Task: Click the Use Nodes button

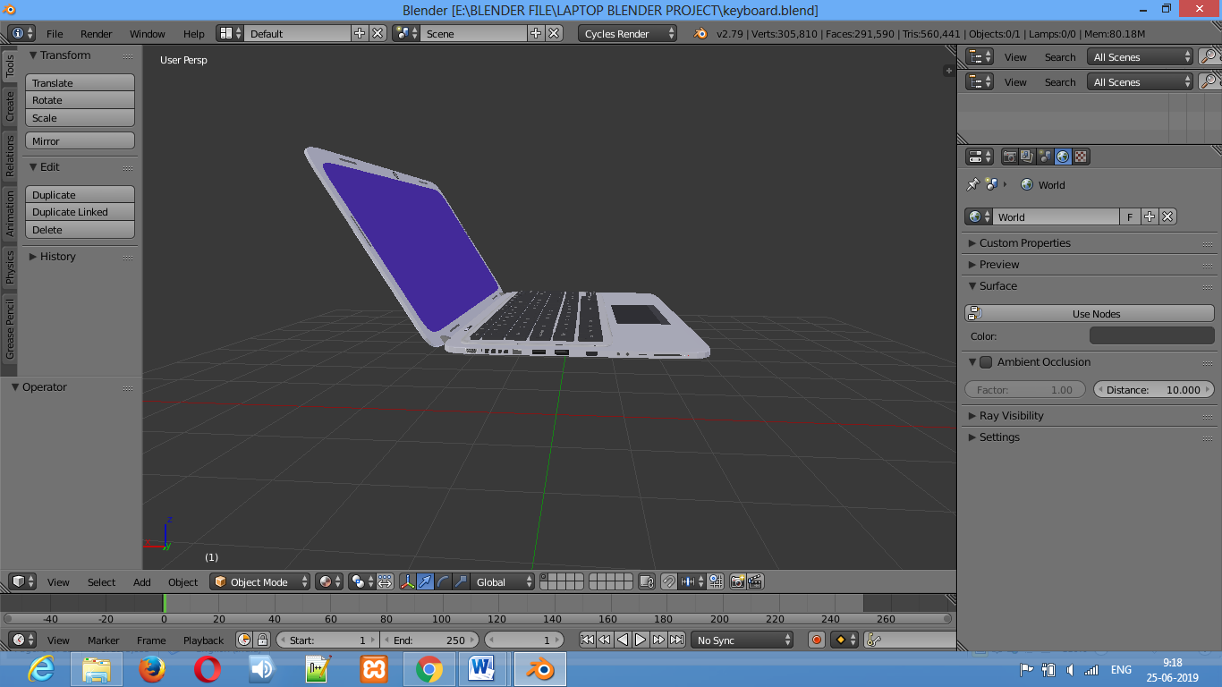Action: tap(1096, 313)
